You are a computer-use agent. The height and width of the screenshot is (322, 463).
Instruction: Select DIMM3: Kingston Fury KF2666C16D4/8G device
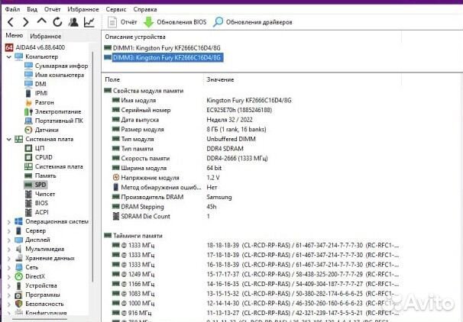(x=164, y=57)
